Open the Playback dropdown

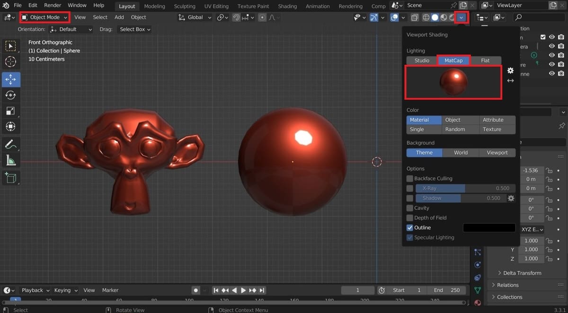(x=35, y=290)
